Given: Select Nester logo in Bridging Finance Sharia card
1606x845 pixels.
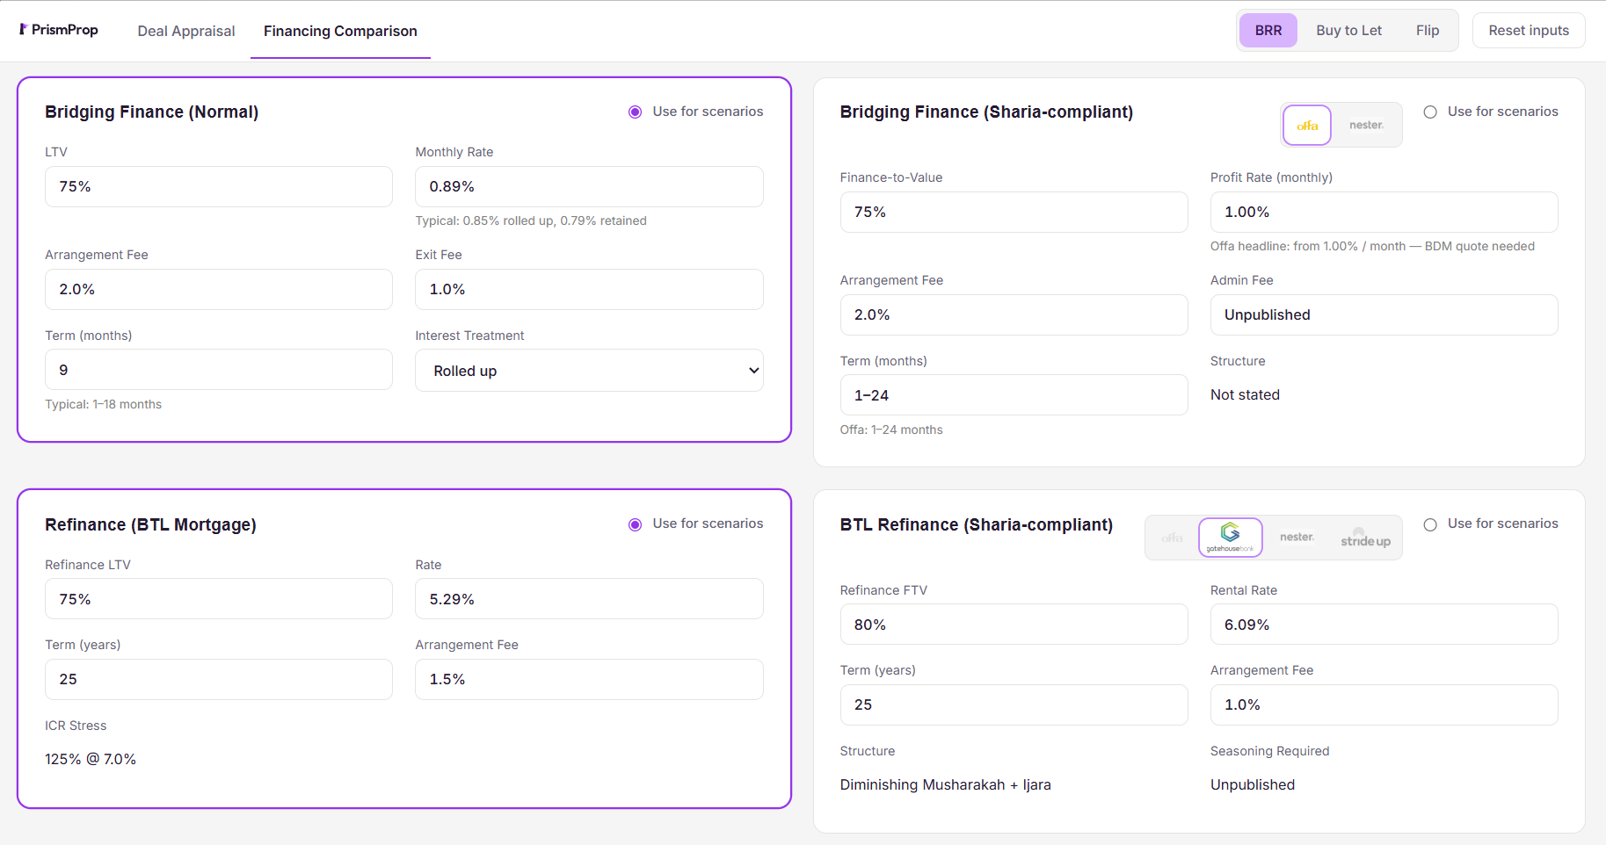Looking at the screenshot, I should tap(1366, 125).
